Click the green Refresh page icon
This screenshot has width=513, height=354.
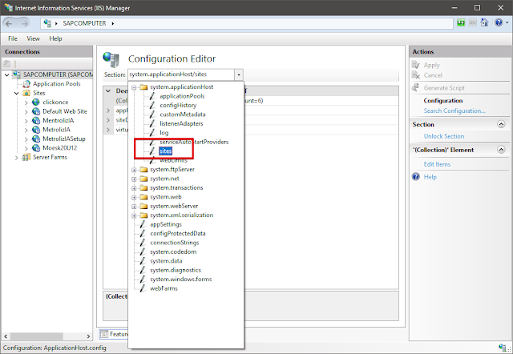tap(461, 23)
